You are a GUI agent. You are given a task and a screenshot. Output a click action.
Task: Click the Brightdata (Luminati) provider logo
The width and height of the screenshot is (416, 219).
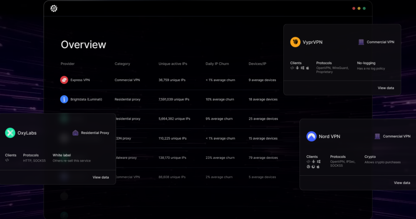64,99
